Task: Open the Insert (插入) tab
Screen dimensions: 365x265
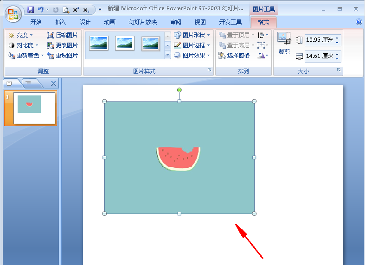Action: point(60,22)
